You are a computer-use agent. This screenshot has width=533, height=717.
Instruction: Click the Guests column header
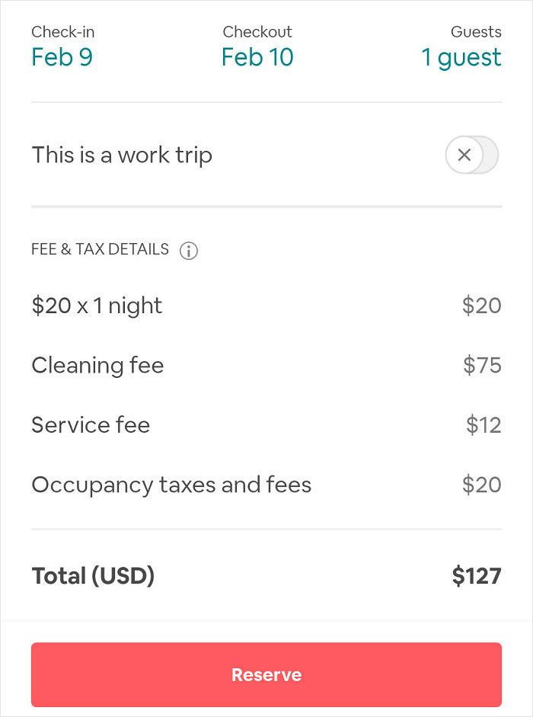click(x=475, y=32)
